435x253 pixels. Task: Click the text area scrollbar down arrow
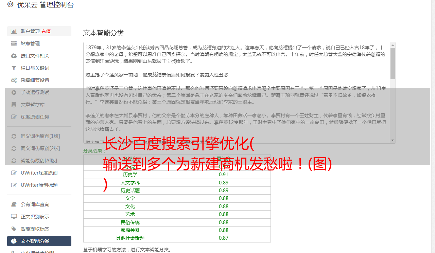pos(393,140)
